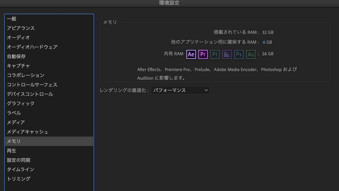The image size is (339, 191).
Task: Click the Premiere Pro shared RAM icon
Action: [203, 54]
